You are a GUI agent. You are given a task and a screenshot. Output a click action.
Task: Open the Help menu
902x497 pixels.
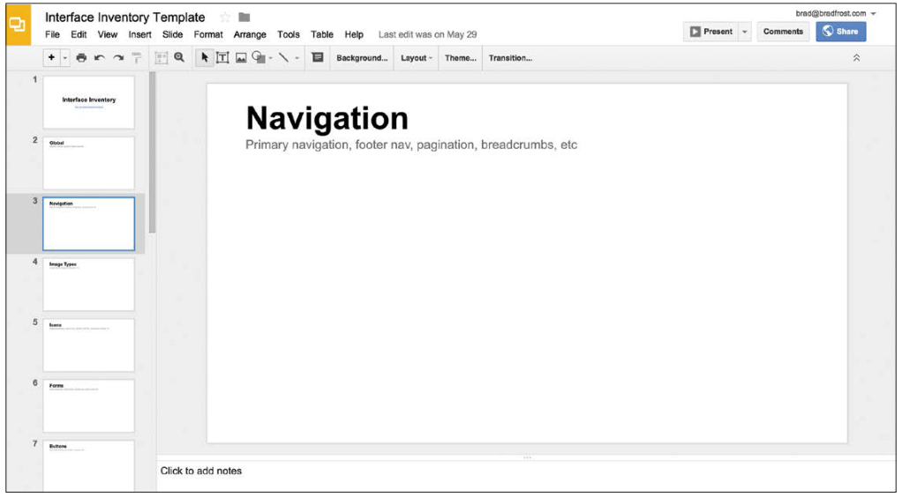(x=354, y=34)
